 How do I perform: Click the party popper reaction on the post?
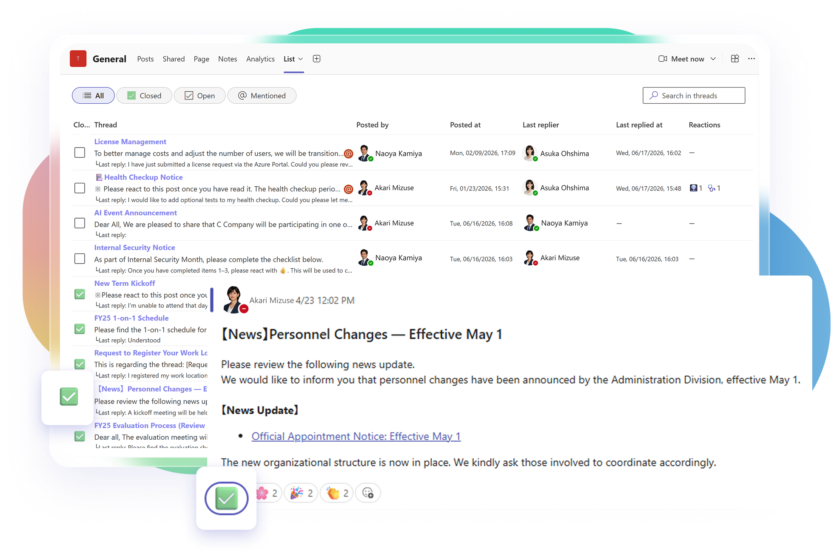coord(301,493)
